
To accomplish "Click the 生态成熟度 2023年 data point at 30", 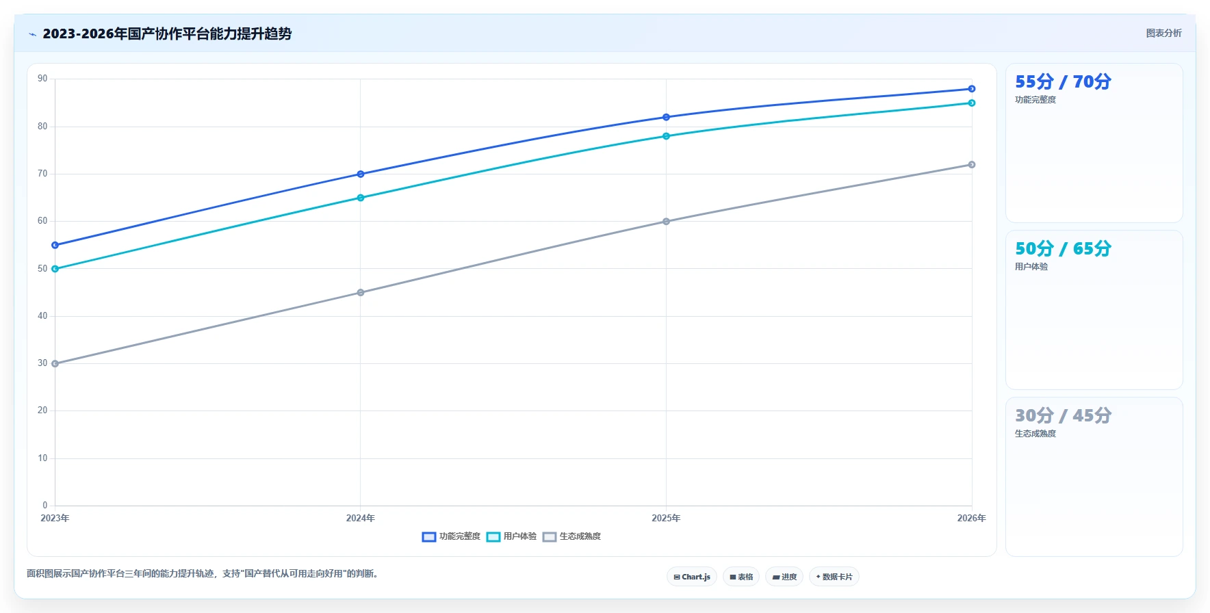I will (x=55, y=363).
